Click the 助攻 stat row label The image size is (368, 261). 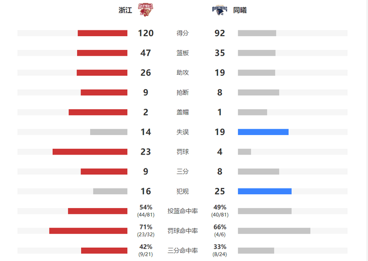click(x=182, y=73)
